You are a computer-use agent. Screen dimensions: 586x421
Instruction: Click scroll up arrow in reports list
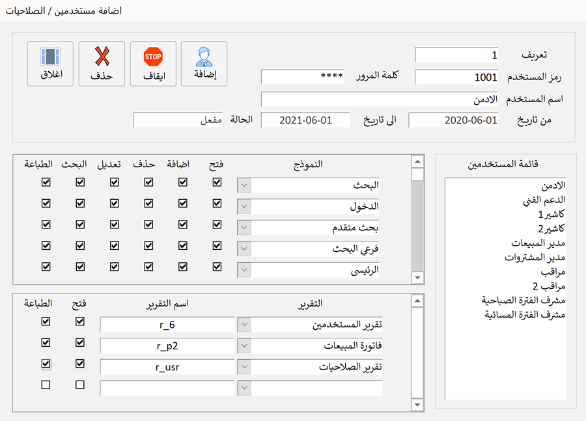coord(418,301)
